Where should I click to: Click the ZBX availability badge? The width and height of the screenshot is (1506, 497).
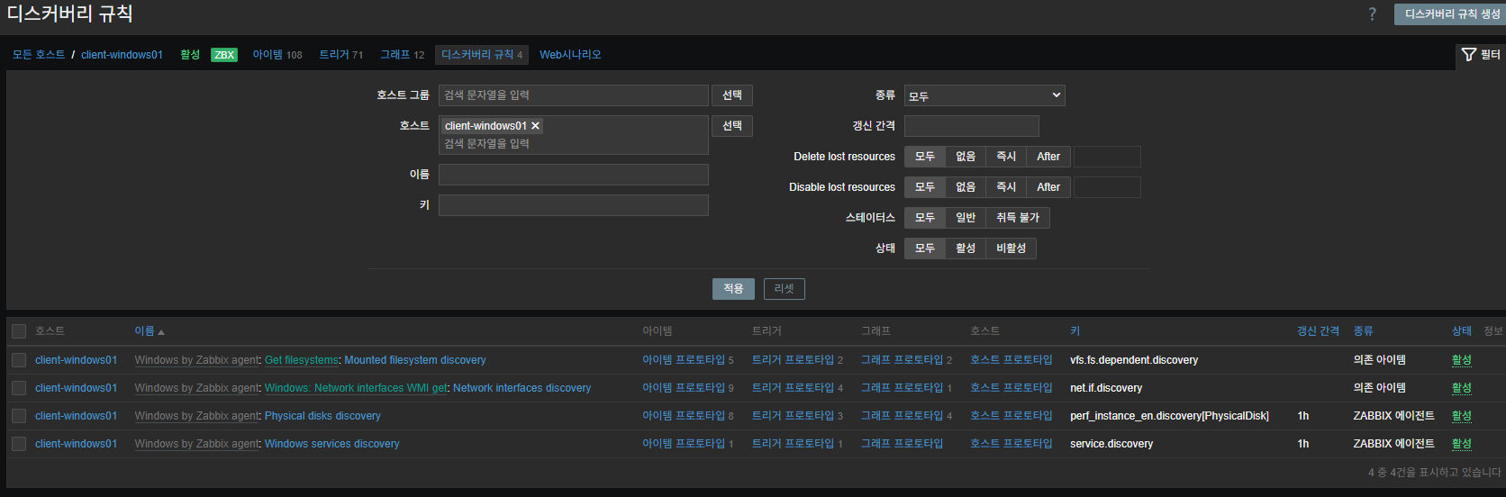point(224,55)
